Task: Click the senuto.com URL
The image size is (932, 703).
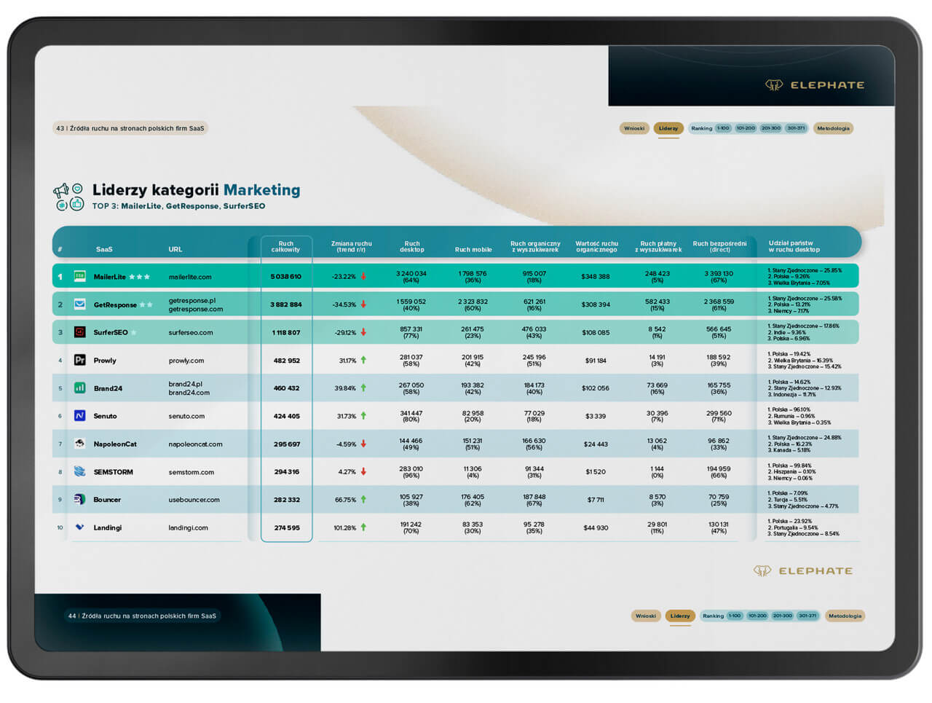Action: [x=186, y=416]
